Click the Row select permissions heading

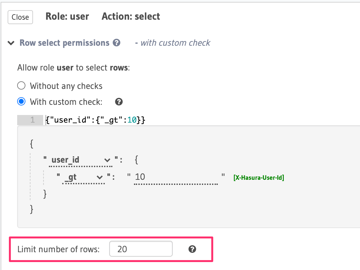pyautogui.click(x=64, y=43)
